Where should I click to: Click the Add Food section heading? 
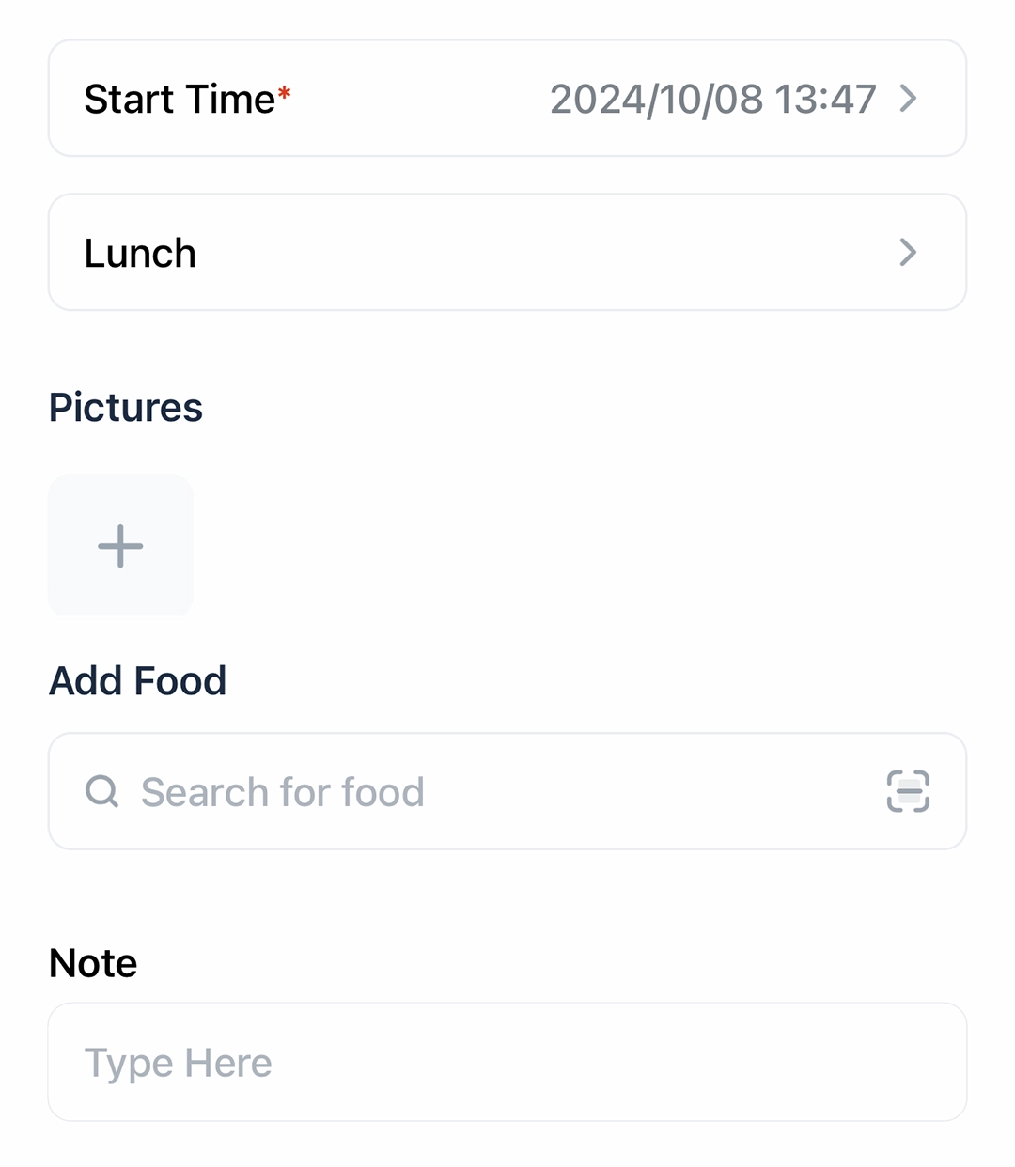point(138,680)
